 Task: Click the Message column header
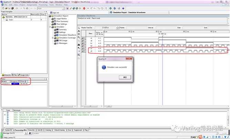17,110
